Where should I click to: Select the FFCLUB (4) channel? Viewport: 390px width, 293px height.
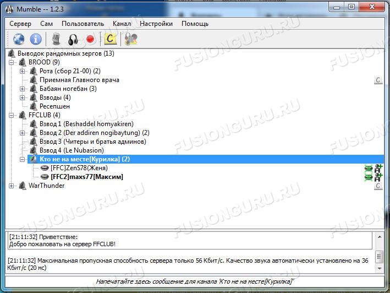44,115
